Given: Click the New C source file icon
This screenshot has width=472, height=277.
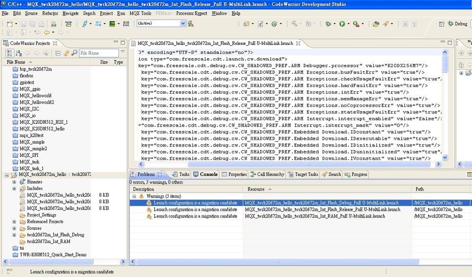Looking at the screenshot, I should 260,24.
